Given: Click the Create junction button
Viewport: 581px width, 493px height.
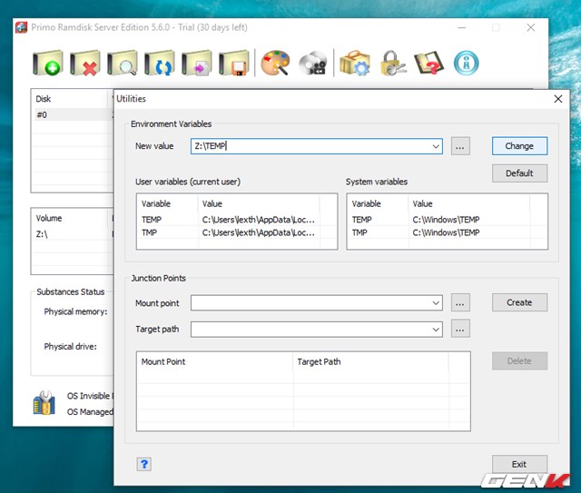Looking at the screenshot, I should point(519,302).
